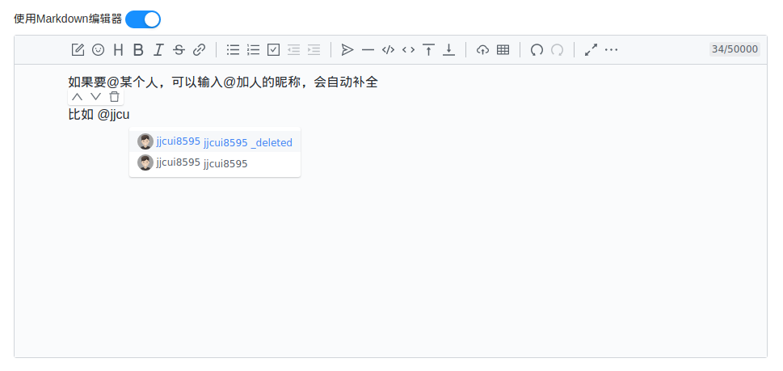Insert an unordered bullet list

pos(234,49)
